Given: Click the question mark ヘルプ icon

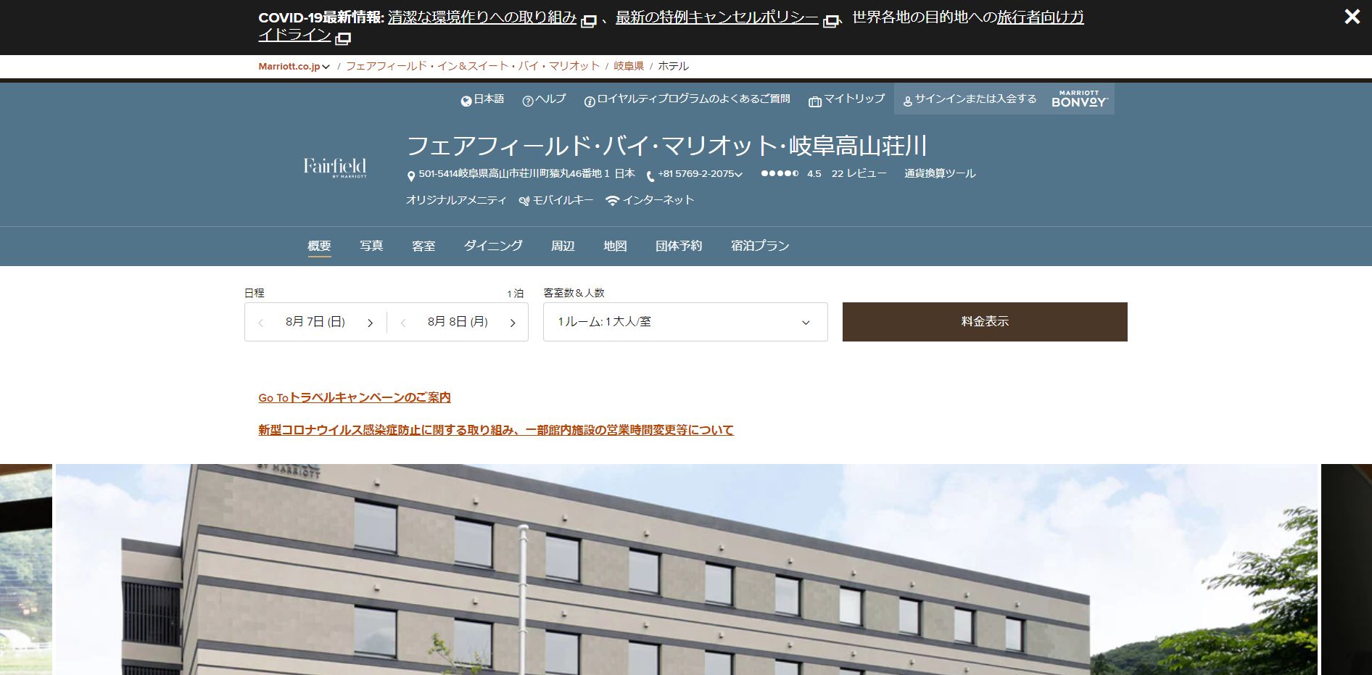Looking at the screenshot, I should 528,101.
